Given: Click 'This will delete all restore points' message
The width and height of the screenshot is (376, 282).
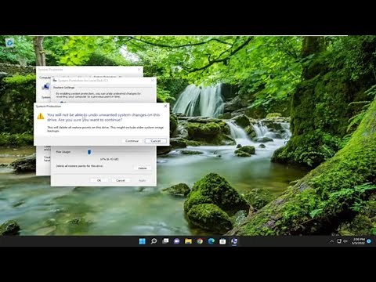Looking at the screenshot, I should pos(105,129).
